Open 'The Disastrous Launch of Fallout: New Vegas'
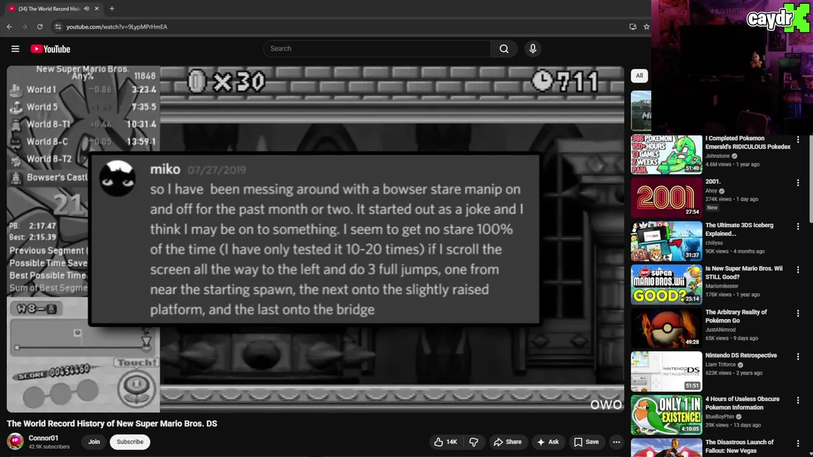 [739, 446]
